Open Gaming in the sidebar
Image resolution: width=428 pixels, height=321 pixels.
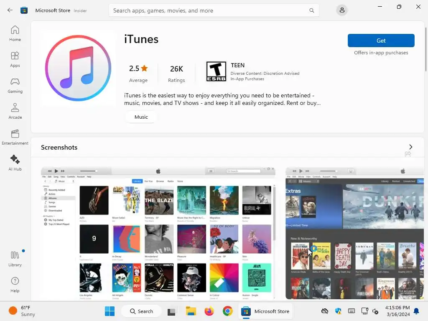point(15,85)
